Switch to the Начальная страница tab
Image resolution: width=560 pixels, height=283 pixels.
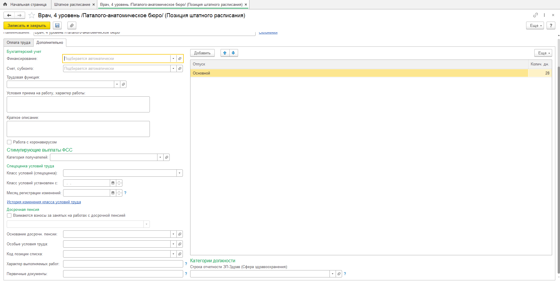(x=25, y=5)
